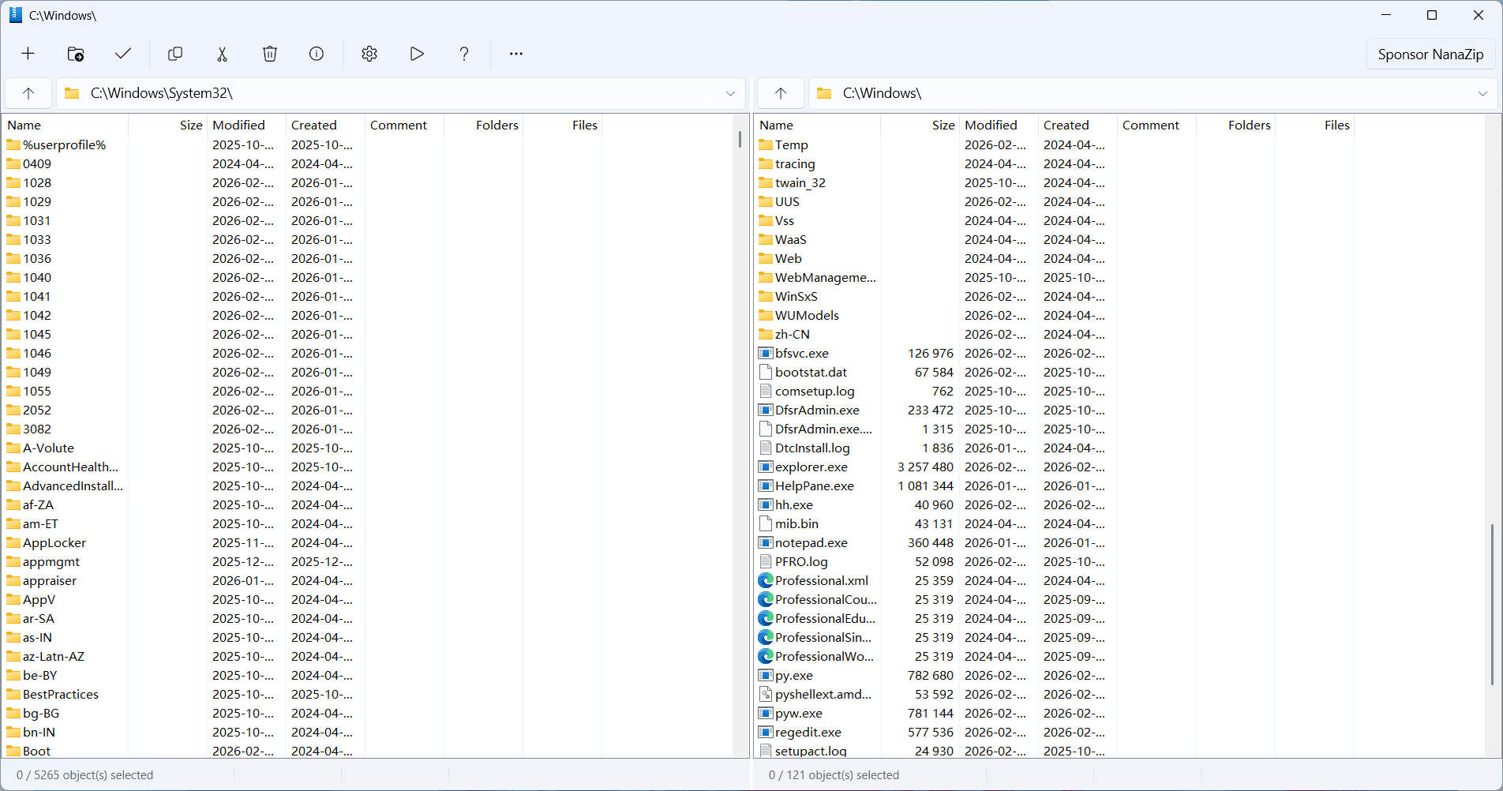Open the AppLocker folder in the left panel
Viewport: 1503px width, 791px height.
pyautogui.click(x=54, y=542)
